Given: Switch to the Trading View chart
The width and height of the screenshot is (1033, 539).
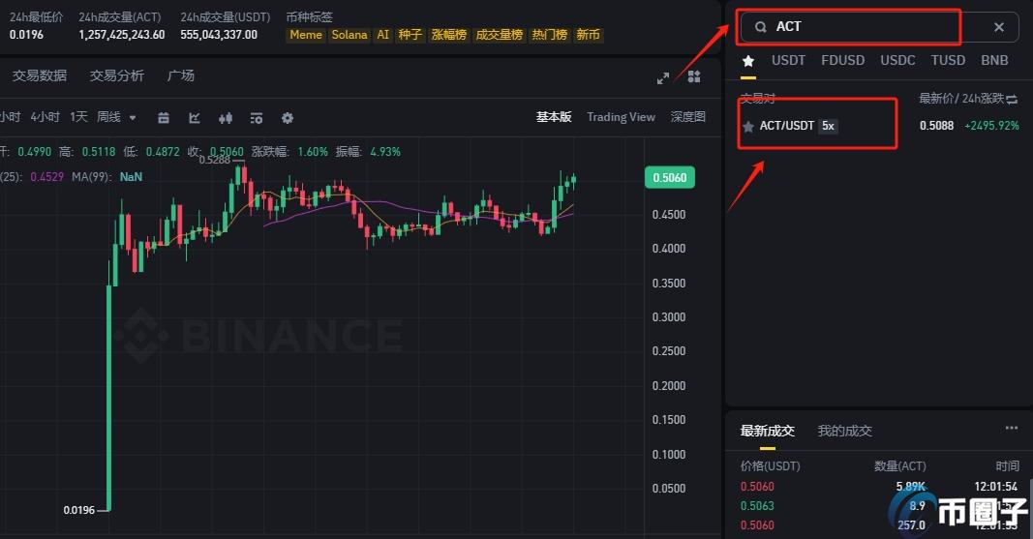Looking at the screenshot, I should coord(621,117).
